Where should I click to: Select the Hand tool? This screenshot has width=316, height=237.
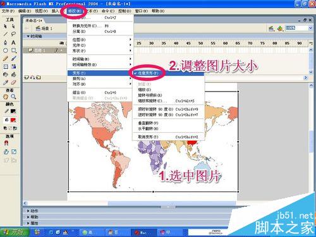tap(6, 97)
